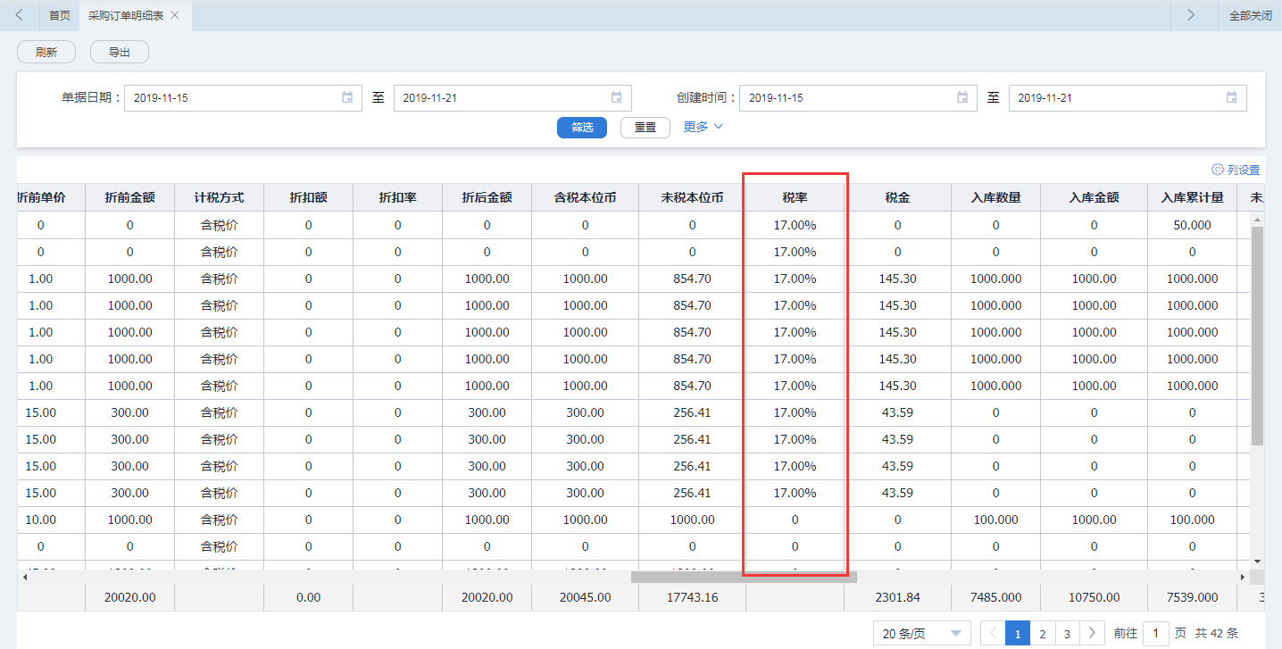Open calendar for 创建时间 end date

(x=1232, y=97)
